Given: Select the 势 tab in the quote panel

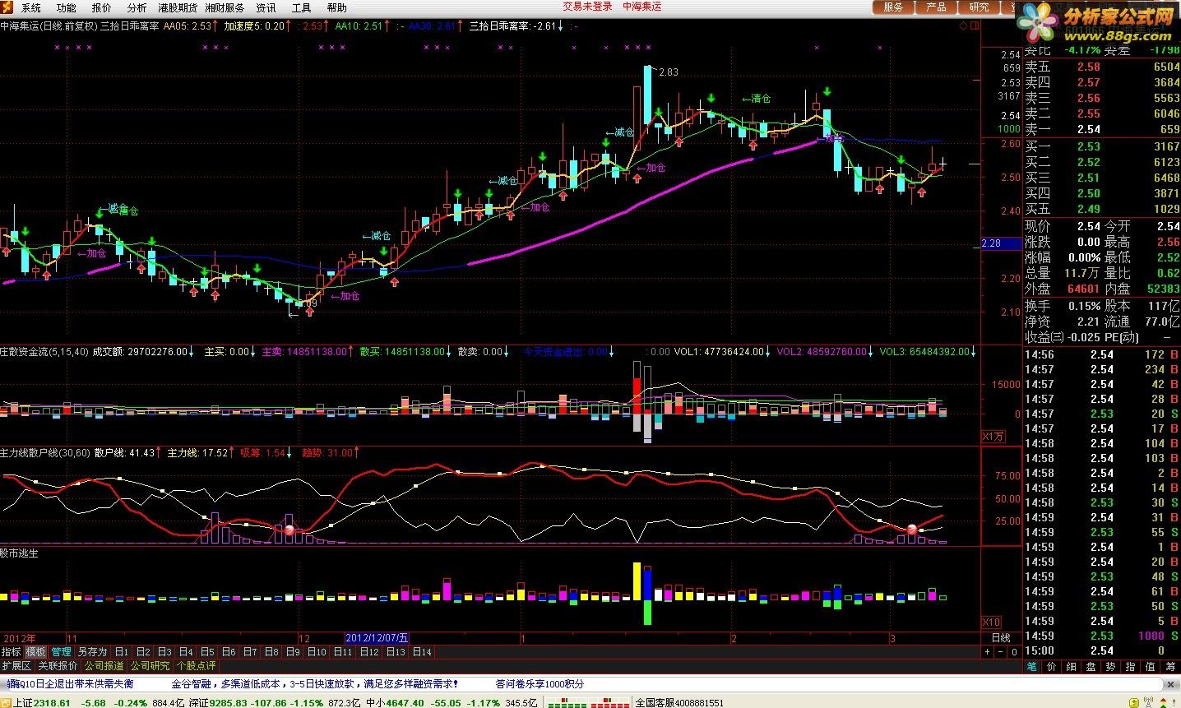Looking at the screenshot, I should (1110, 666).
